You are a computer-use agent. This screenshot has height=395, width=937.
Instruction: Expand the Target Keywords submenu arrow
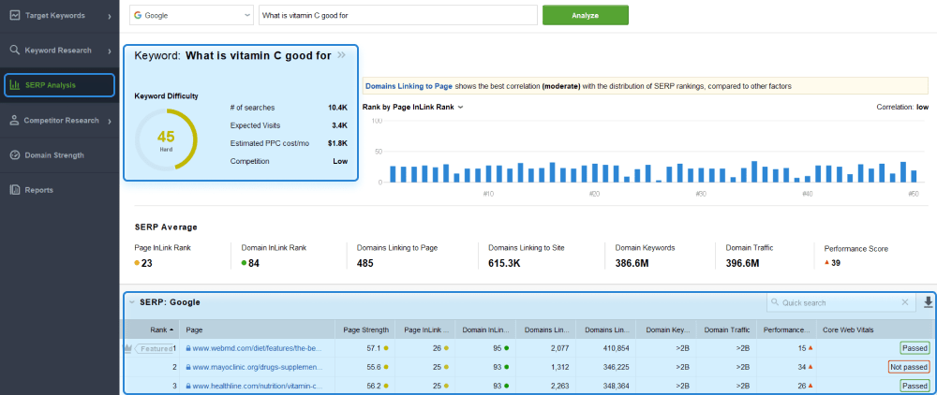tap(110, 16)
